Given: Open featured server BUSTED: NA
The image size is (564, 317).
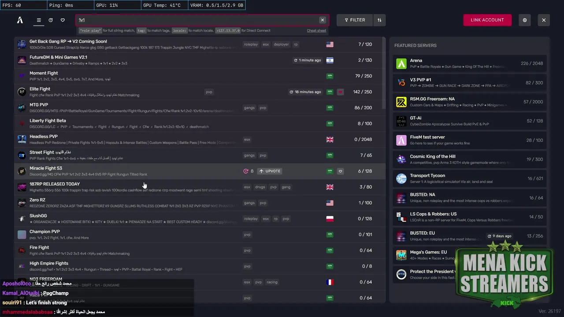Looking at the screenshot, I should pos(470,198).
